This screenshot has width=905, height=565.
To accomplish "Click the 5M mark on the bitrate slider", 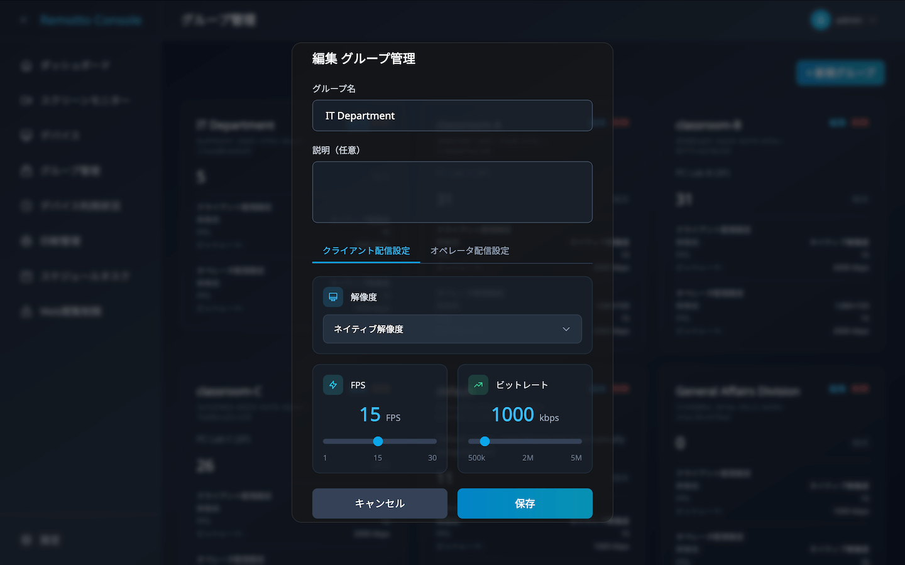I will point(576,458).
